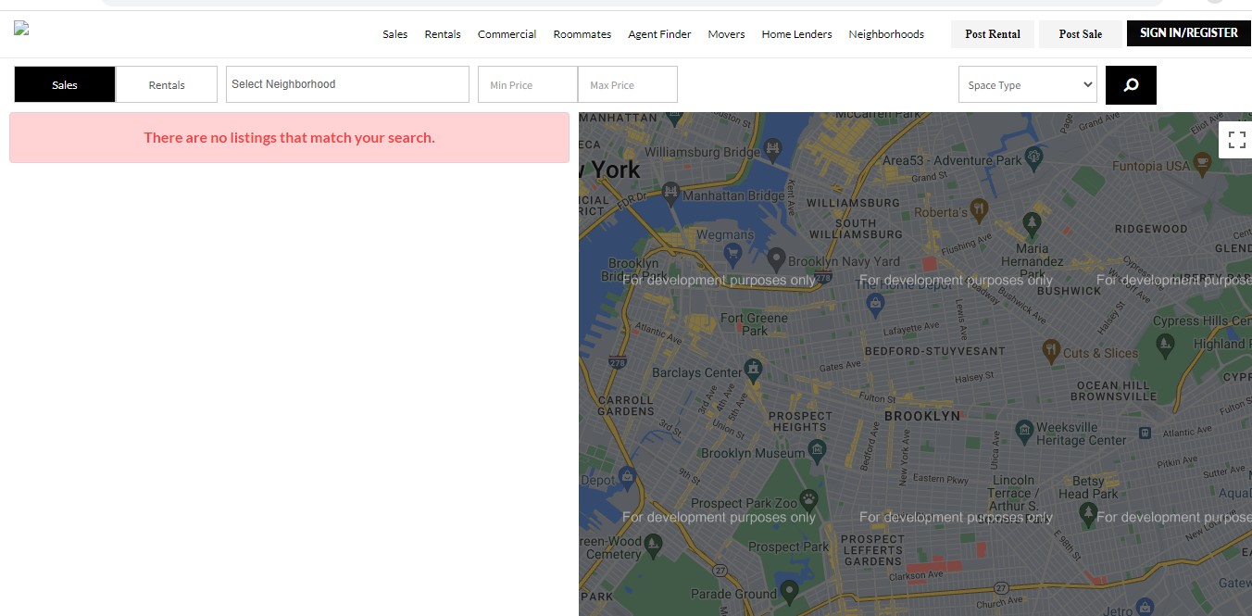Select Roberta's restaurant marker
1252x616 pixels.
[x=979, y=209]
